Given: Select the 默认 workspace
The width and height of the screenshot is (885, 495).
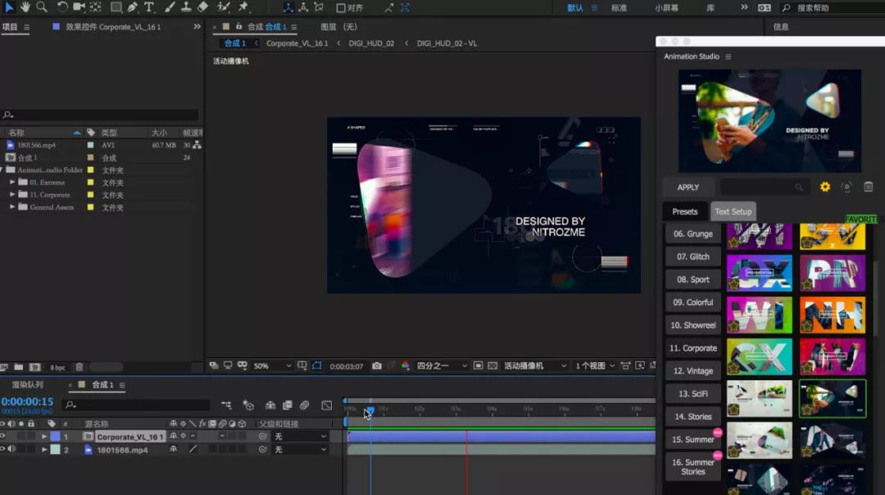Looking at the screenshot, I should [575, 8].
